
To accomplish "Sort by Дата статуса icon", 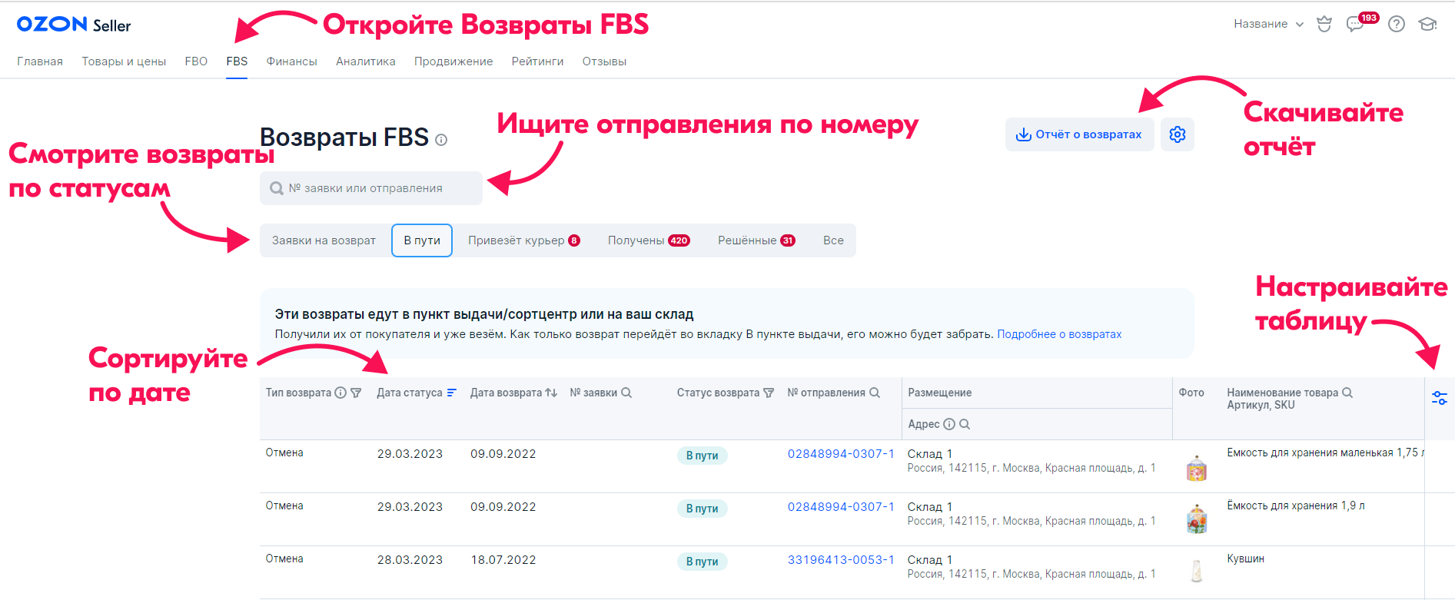I will click(452, 393).
